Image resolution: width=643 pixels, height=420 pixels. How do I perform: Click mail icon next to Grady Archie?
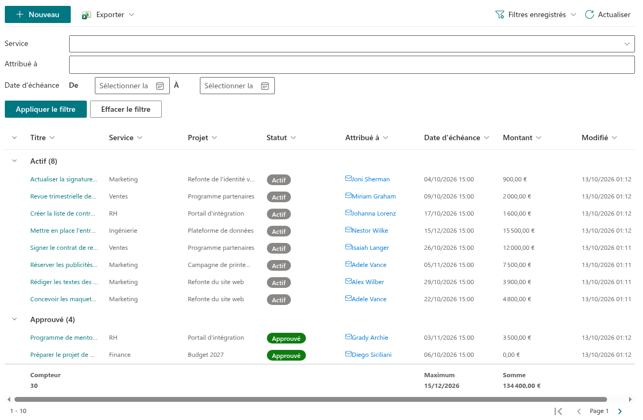click(x=348, y=337)
